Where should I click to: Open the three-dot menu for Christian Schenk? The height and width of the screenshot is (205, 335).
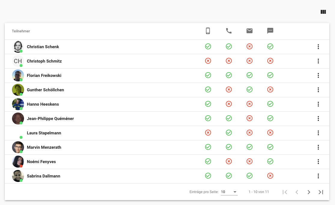click(318, 47)
